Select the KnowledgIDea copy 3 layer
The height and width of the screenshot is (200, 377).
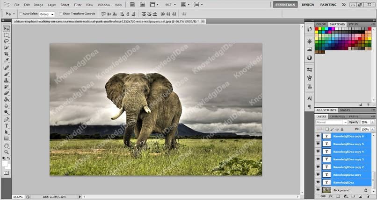[348, 159]
